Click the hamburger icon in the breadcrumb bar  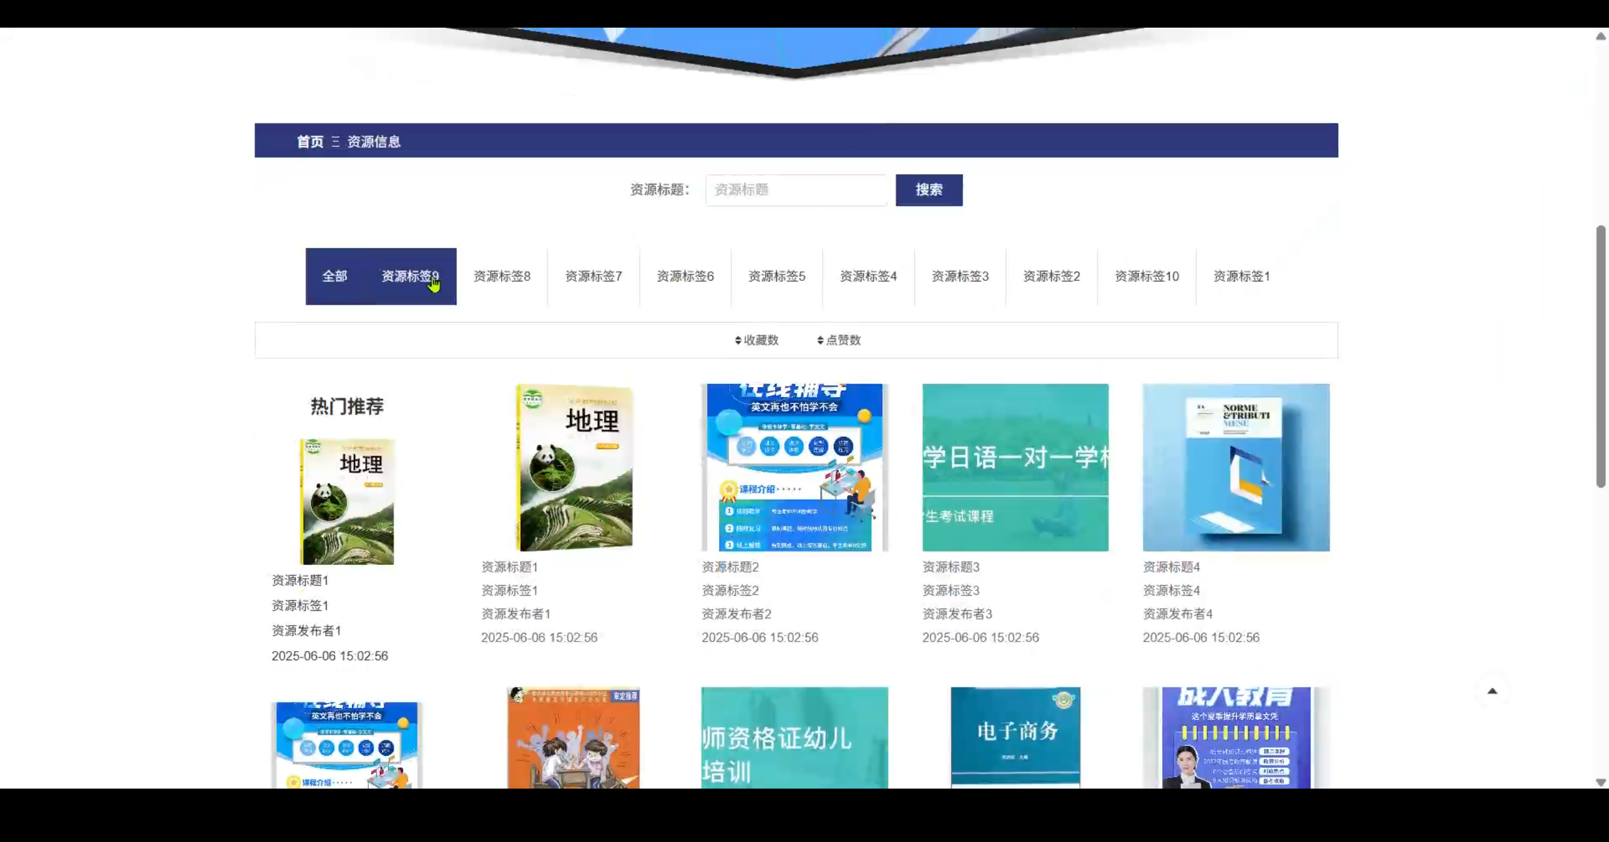pos(335,142)
